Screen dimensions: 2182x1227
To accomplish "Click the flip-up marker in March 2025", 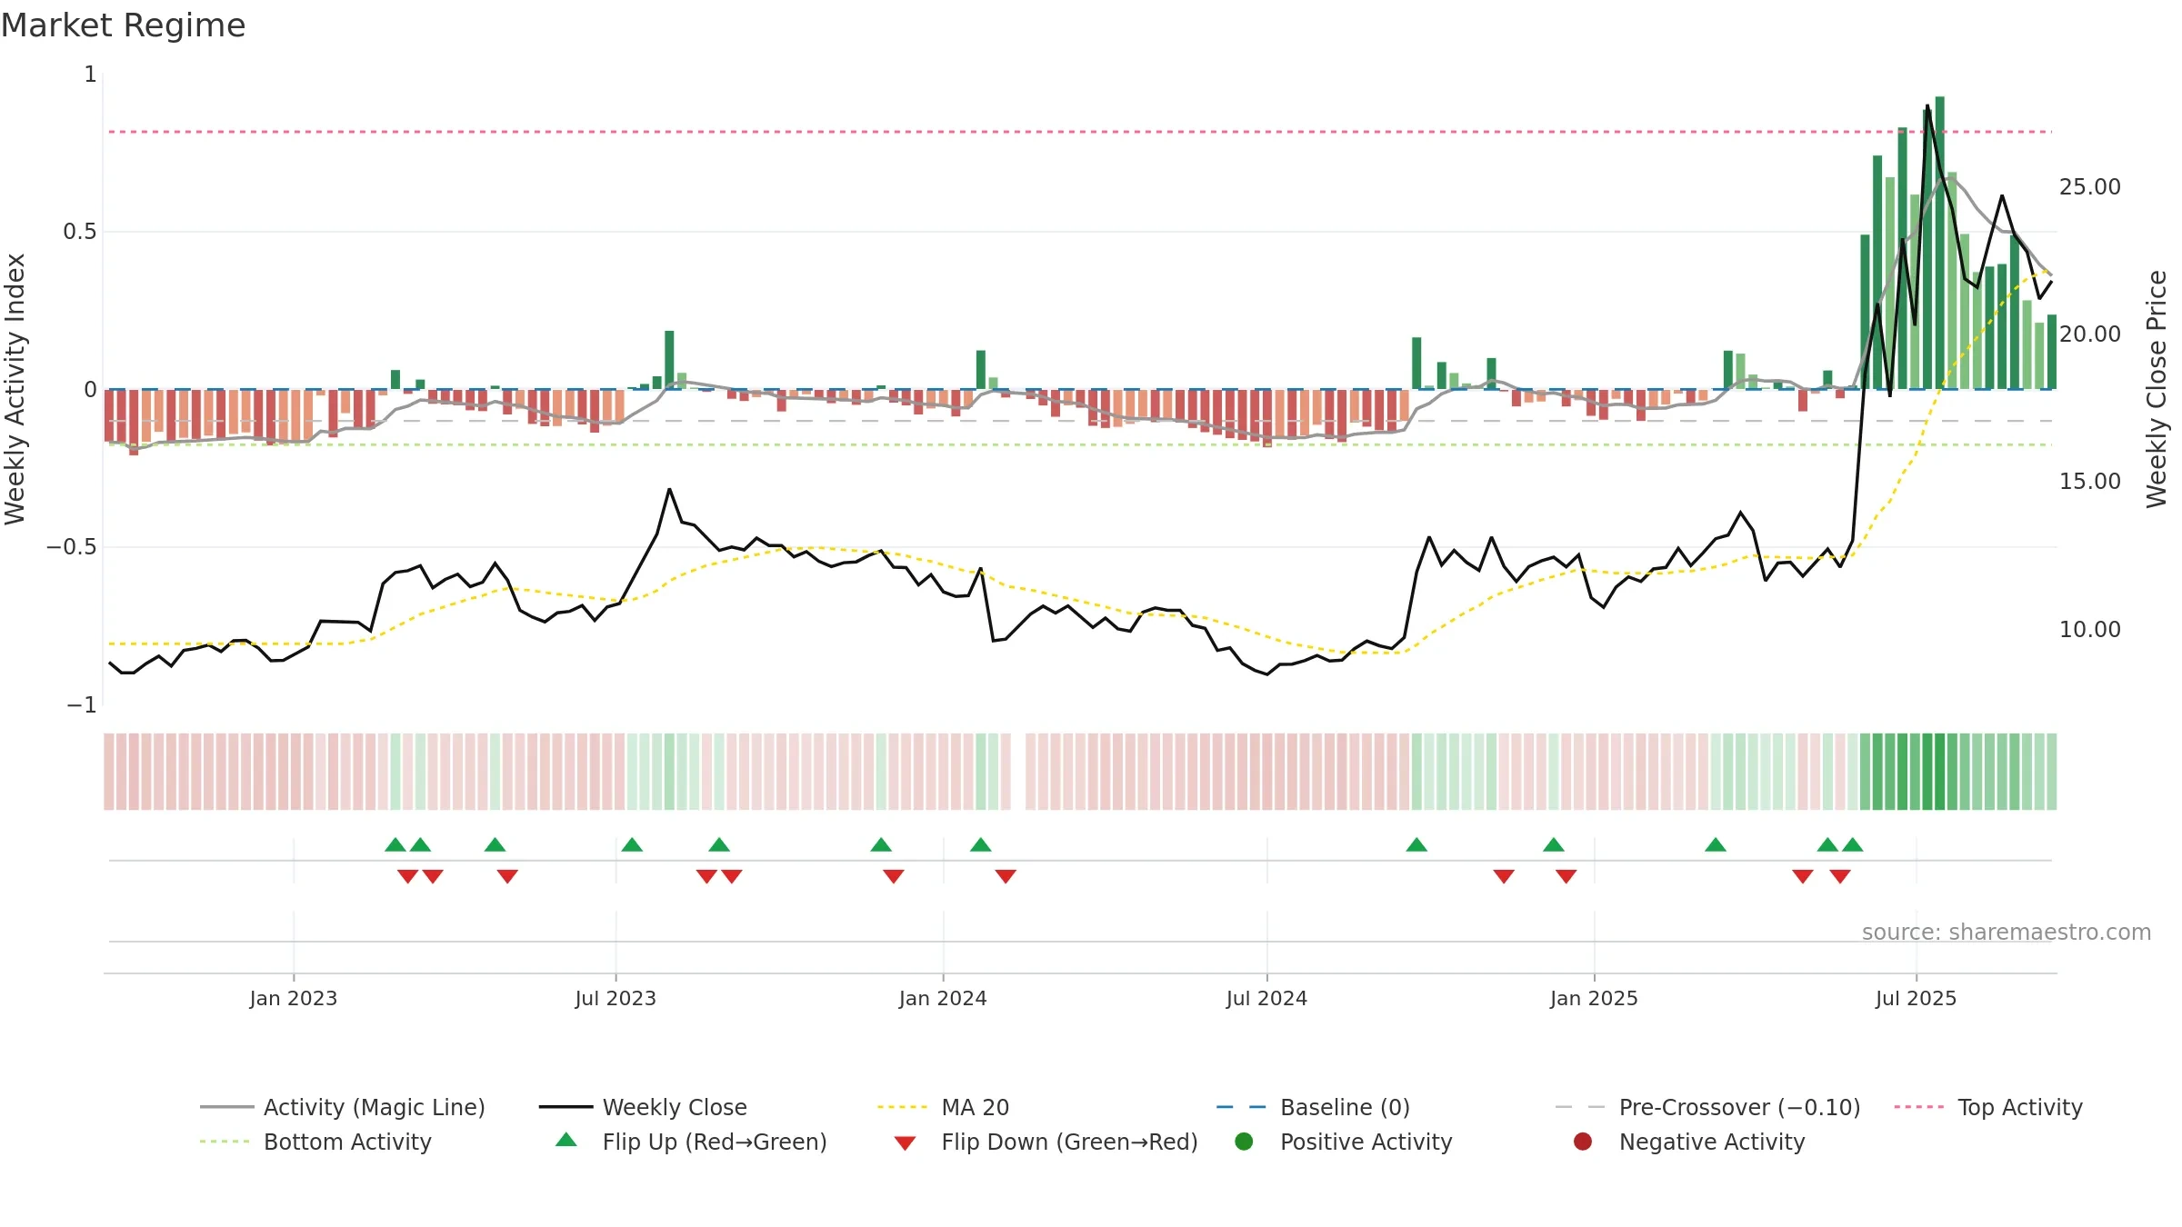I will coord(1716,844).
